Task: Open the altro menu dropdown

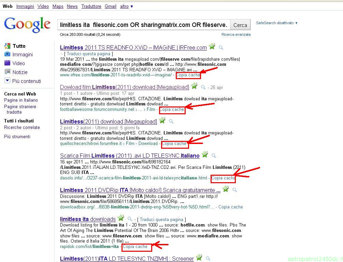Action: 126,6
